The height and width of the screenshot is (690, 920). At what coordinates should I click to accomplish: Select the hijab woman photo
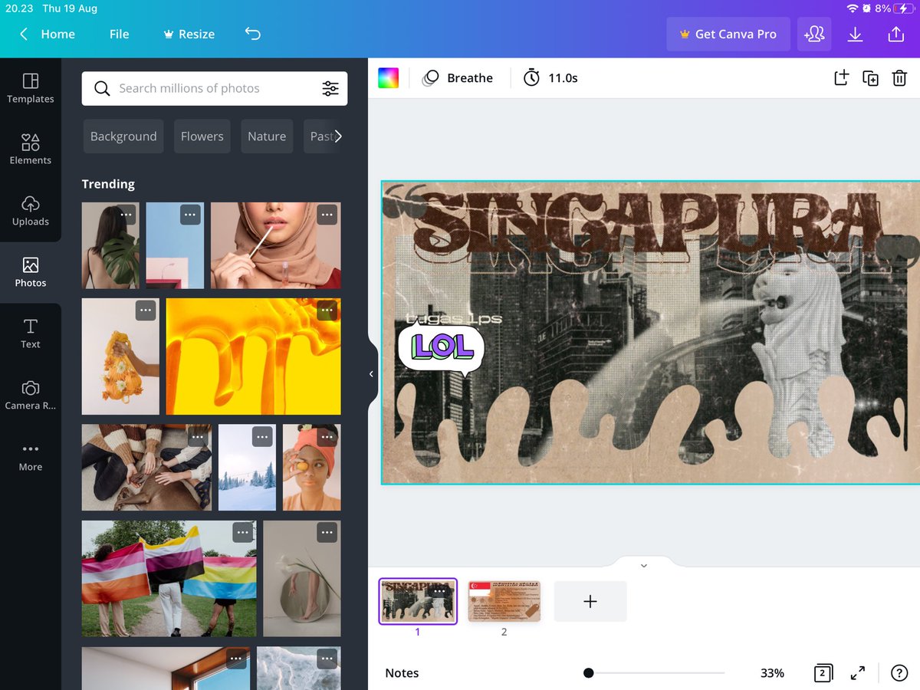point(276,245)
